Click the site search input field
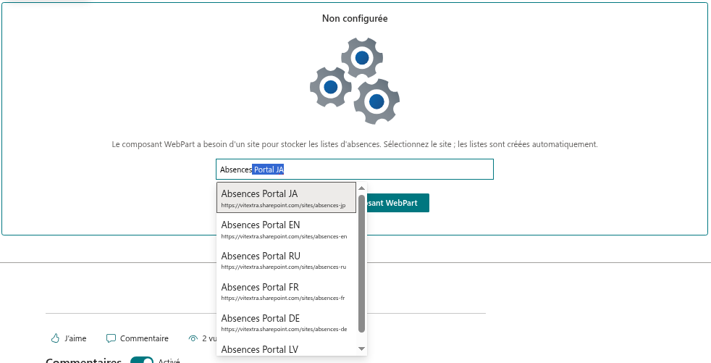The image size is (711, 363). [355, 170]
